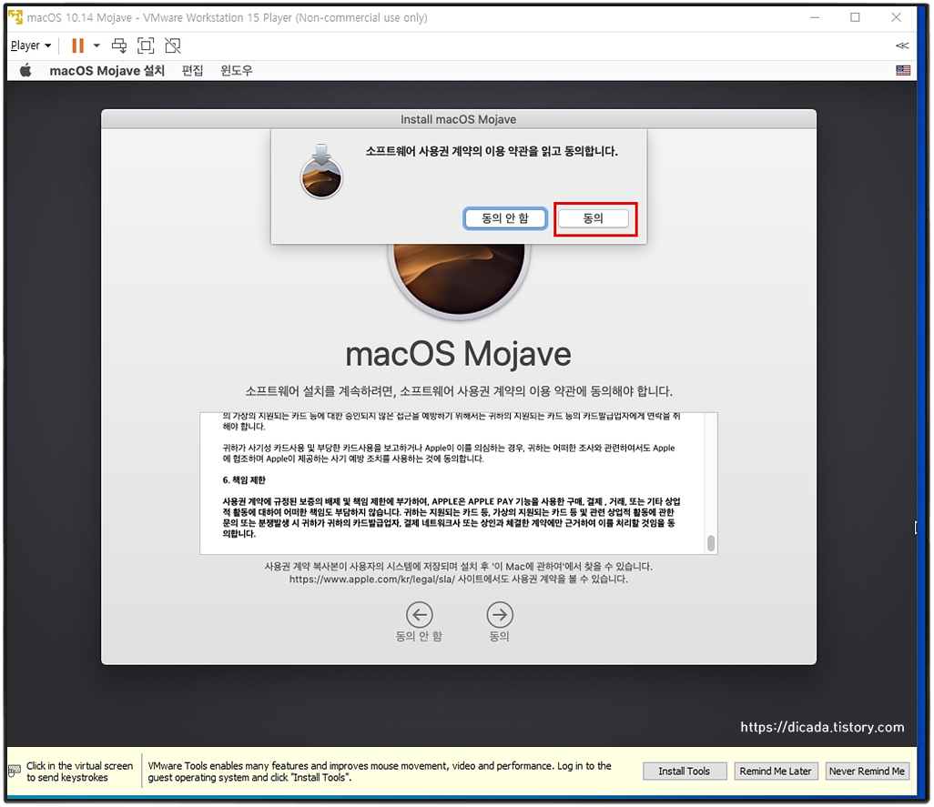Collapse toolbar with double chevron icon

[902, 45]
